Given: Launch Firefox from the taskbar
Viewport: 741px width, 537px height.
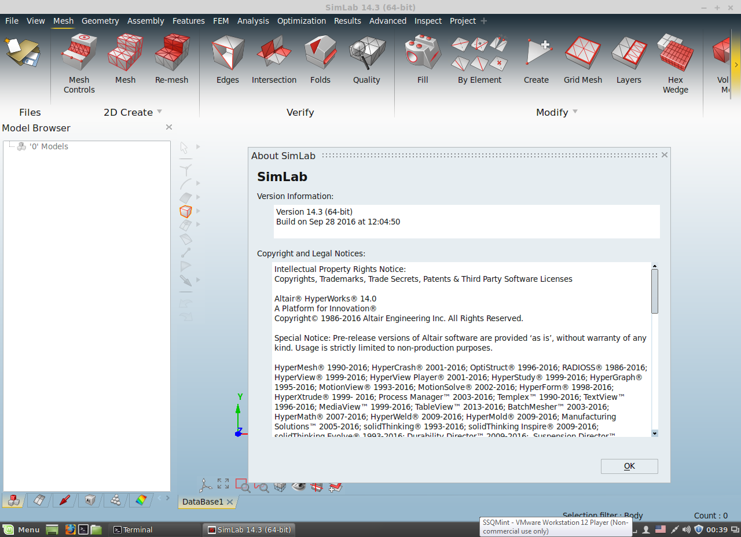Looking at the screenshot, I should (70, 529).
